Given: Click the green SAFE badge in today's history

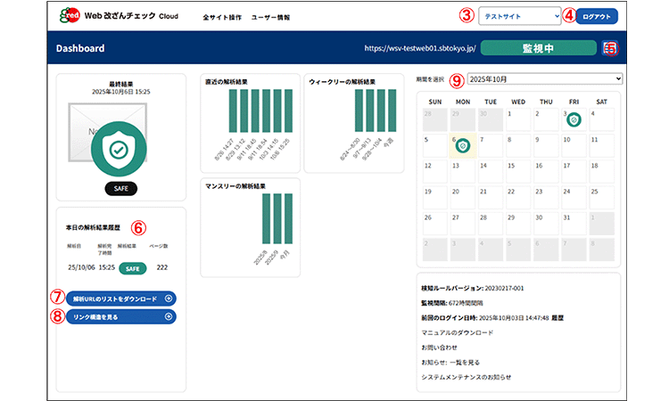Looking at the screenshot, I should [133, 267].
